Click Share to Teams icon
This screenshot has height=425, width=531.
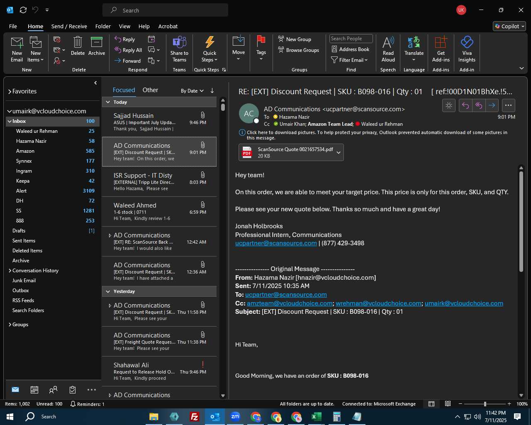point(179,42)
